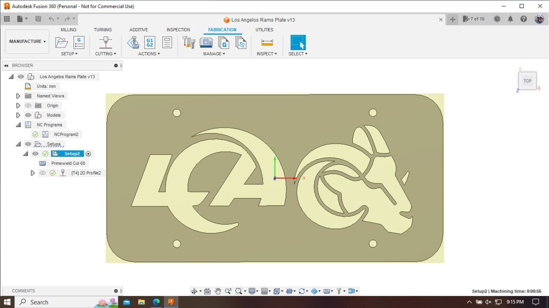Open the SETUP dropdown menu
The image size is (549, 308).
point(69,54)
